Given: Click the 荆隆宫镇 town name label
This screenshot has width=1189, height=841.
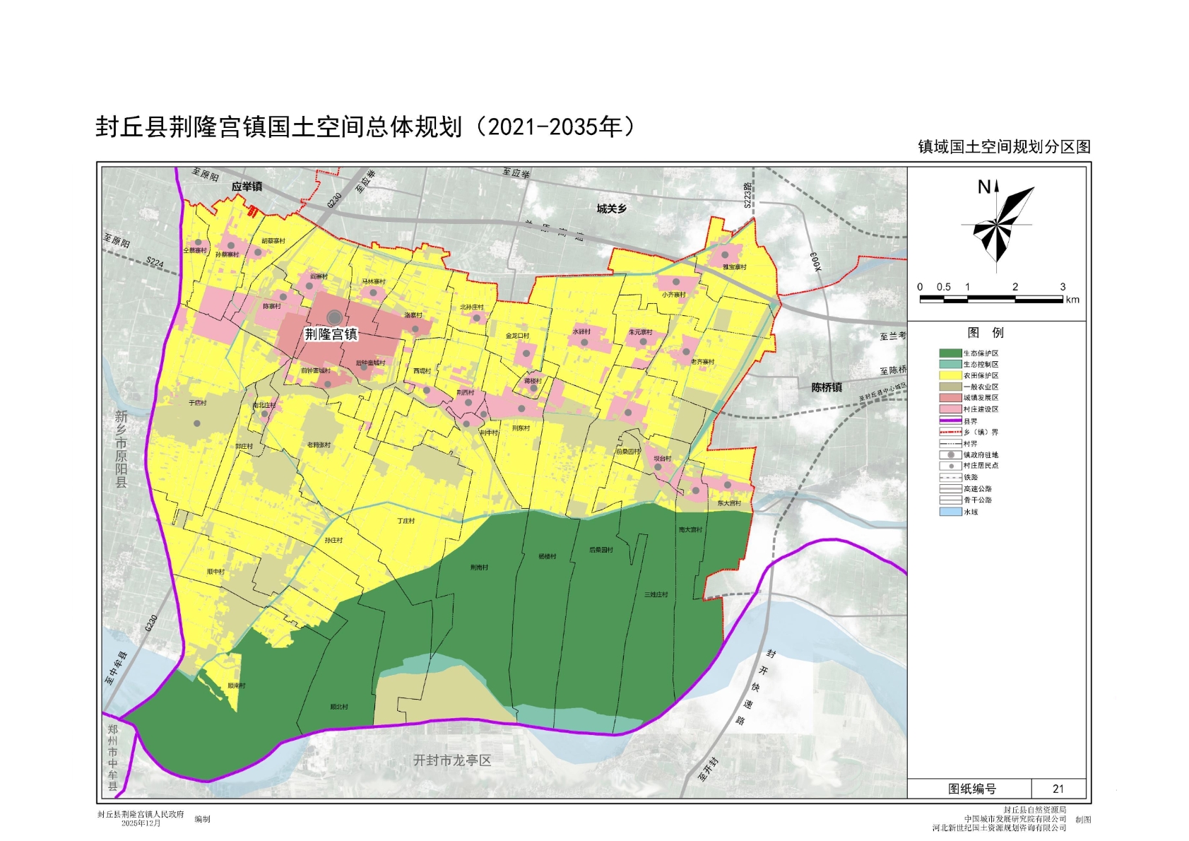Looking at the screenshot, I should pos(331,334).
